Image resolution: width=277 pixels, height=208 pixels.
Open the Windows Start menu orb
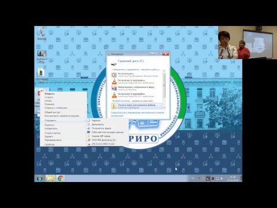40,179
